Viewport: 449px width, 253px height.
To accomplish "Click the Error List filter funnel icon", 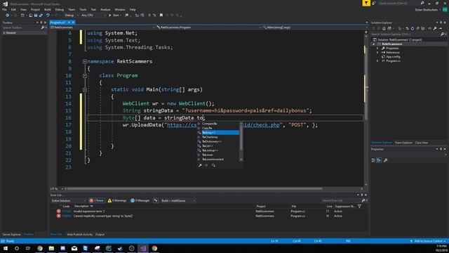I will (x=359, y=206).
